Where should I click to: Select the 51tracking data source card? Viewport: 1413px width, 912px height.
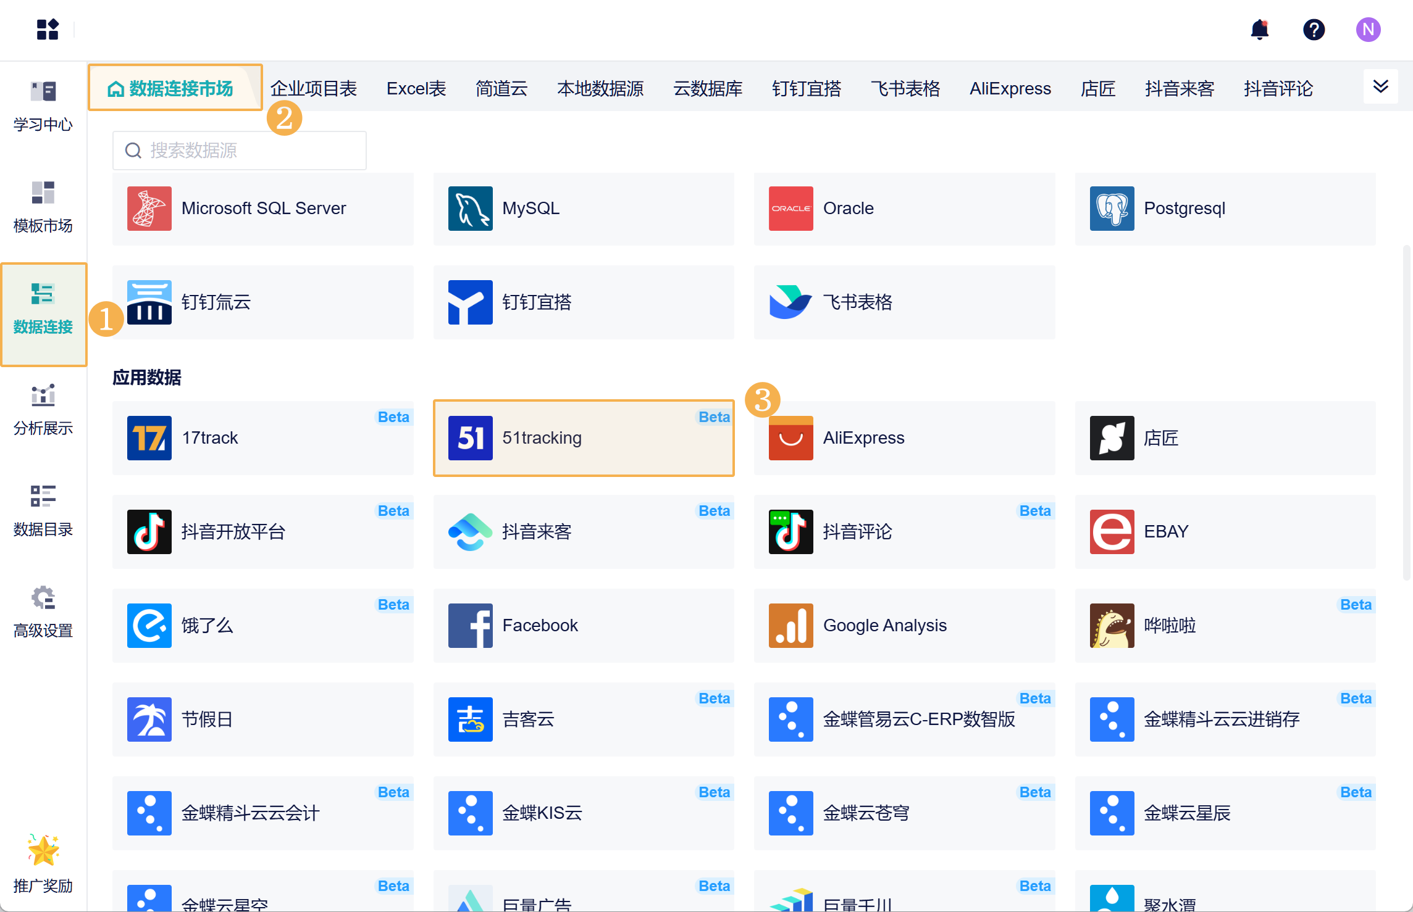583,438
